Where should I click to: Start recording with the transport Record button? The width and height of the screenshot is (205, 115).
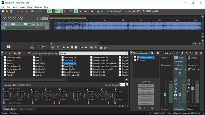(x=53, y=48)
